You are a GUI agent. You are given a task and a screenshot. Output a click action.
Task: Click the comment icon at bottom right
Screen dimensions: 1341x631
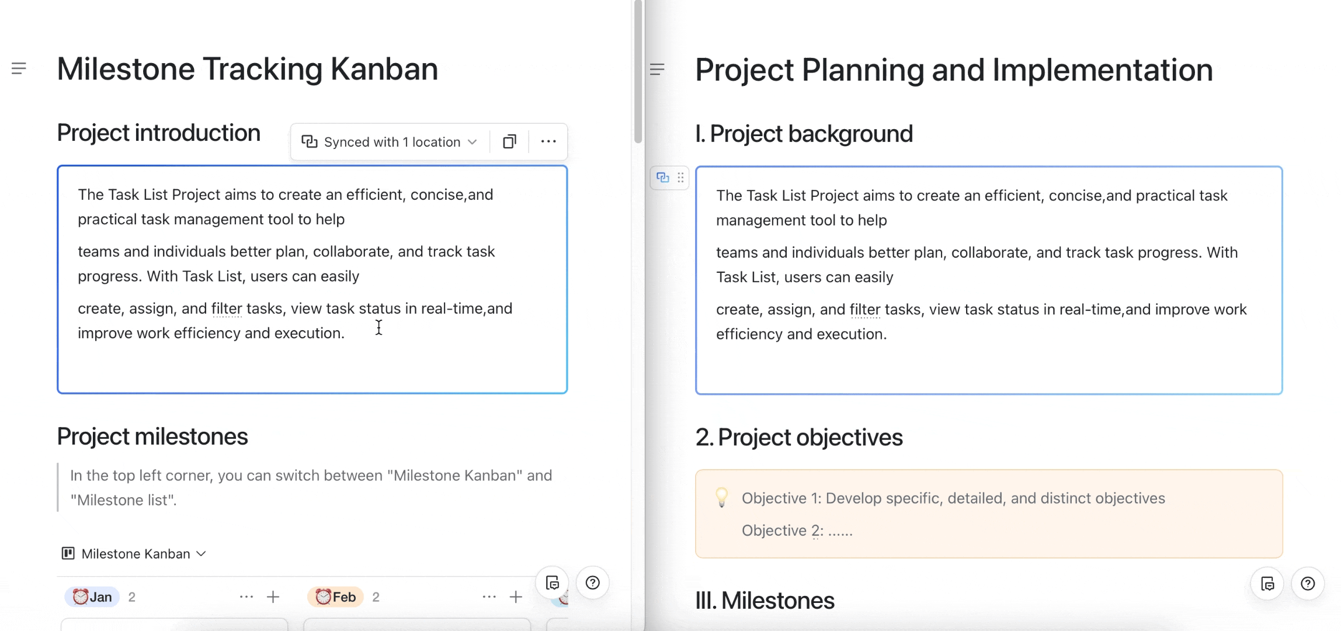point(552,583)
